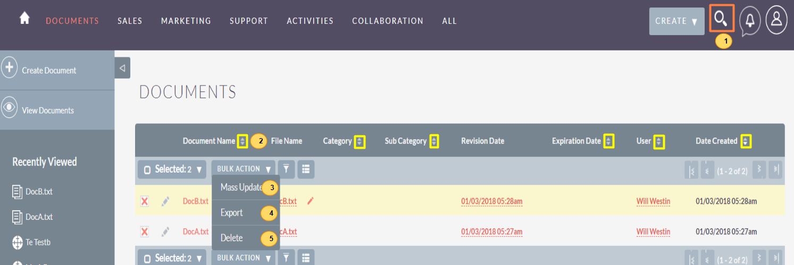Open the Will Westin user link in DocB row

pyautogui.click(x=653, y=201)
